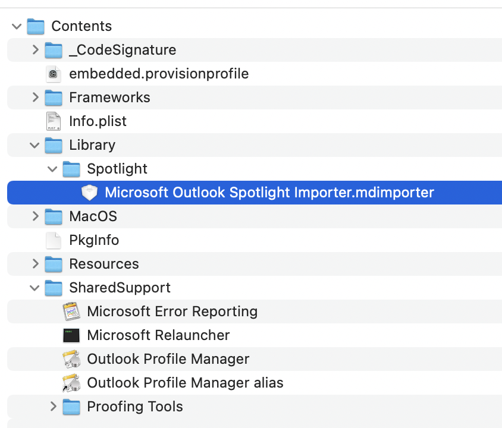This screenshot has height=428, width=502.
Task: Click the embedded.provisionprofile file icon
Action: pyautogui.click(x=54, y=74)
